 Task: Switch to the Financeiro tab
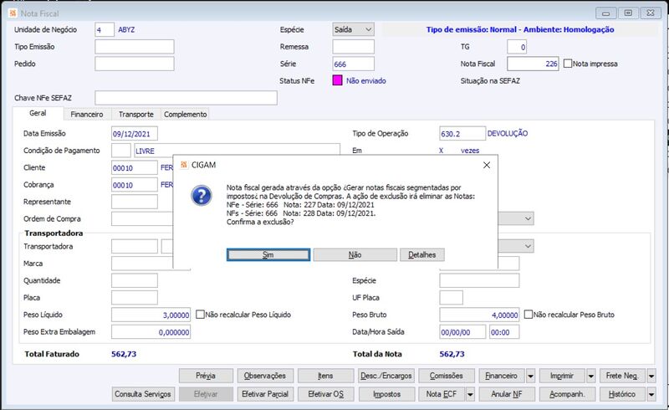[87, 115]
